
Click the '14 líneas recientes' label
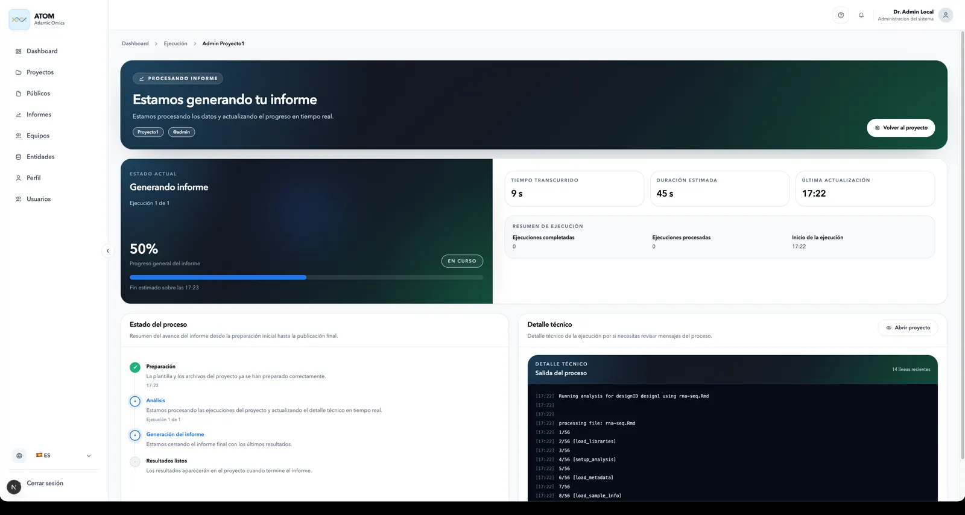coord(911,370)
